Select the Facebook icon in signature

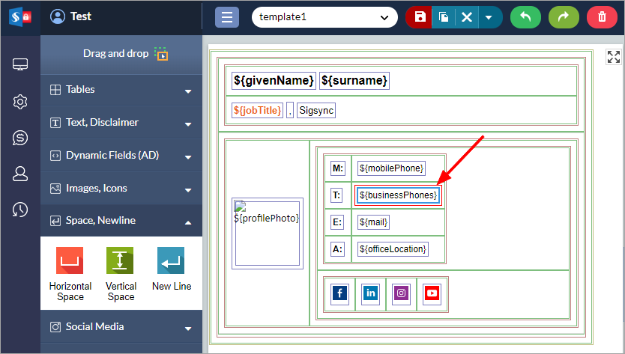[x=339, y=293]
